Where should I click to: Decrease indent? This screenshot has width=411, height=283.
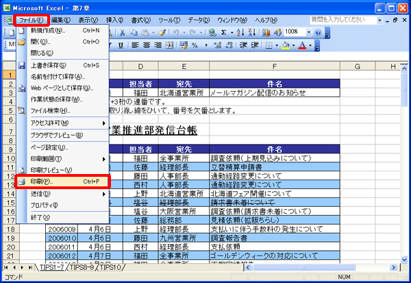pyautogui.click(x=243, y=45)
